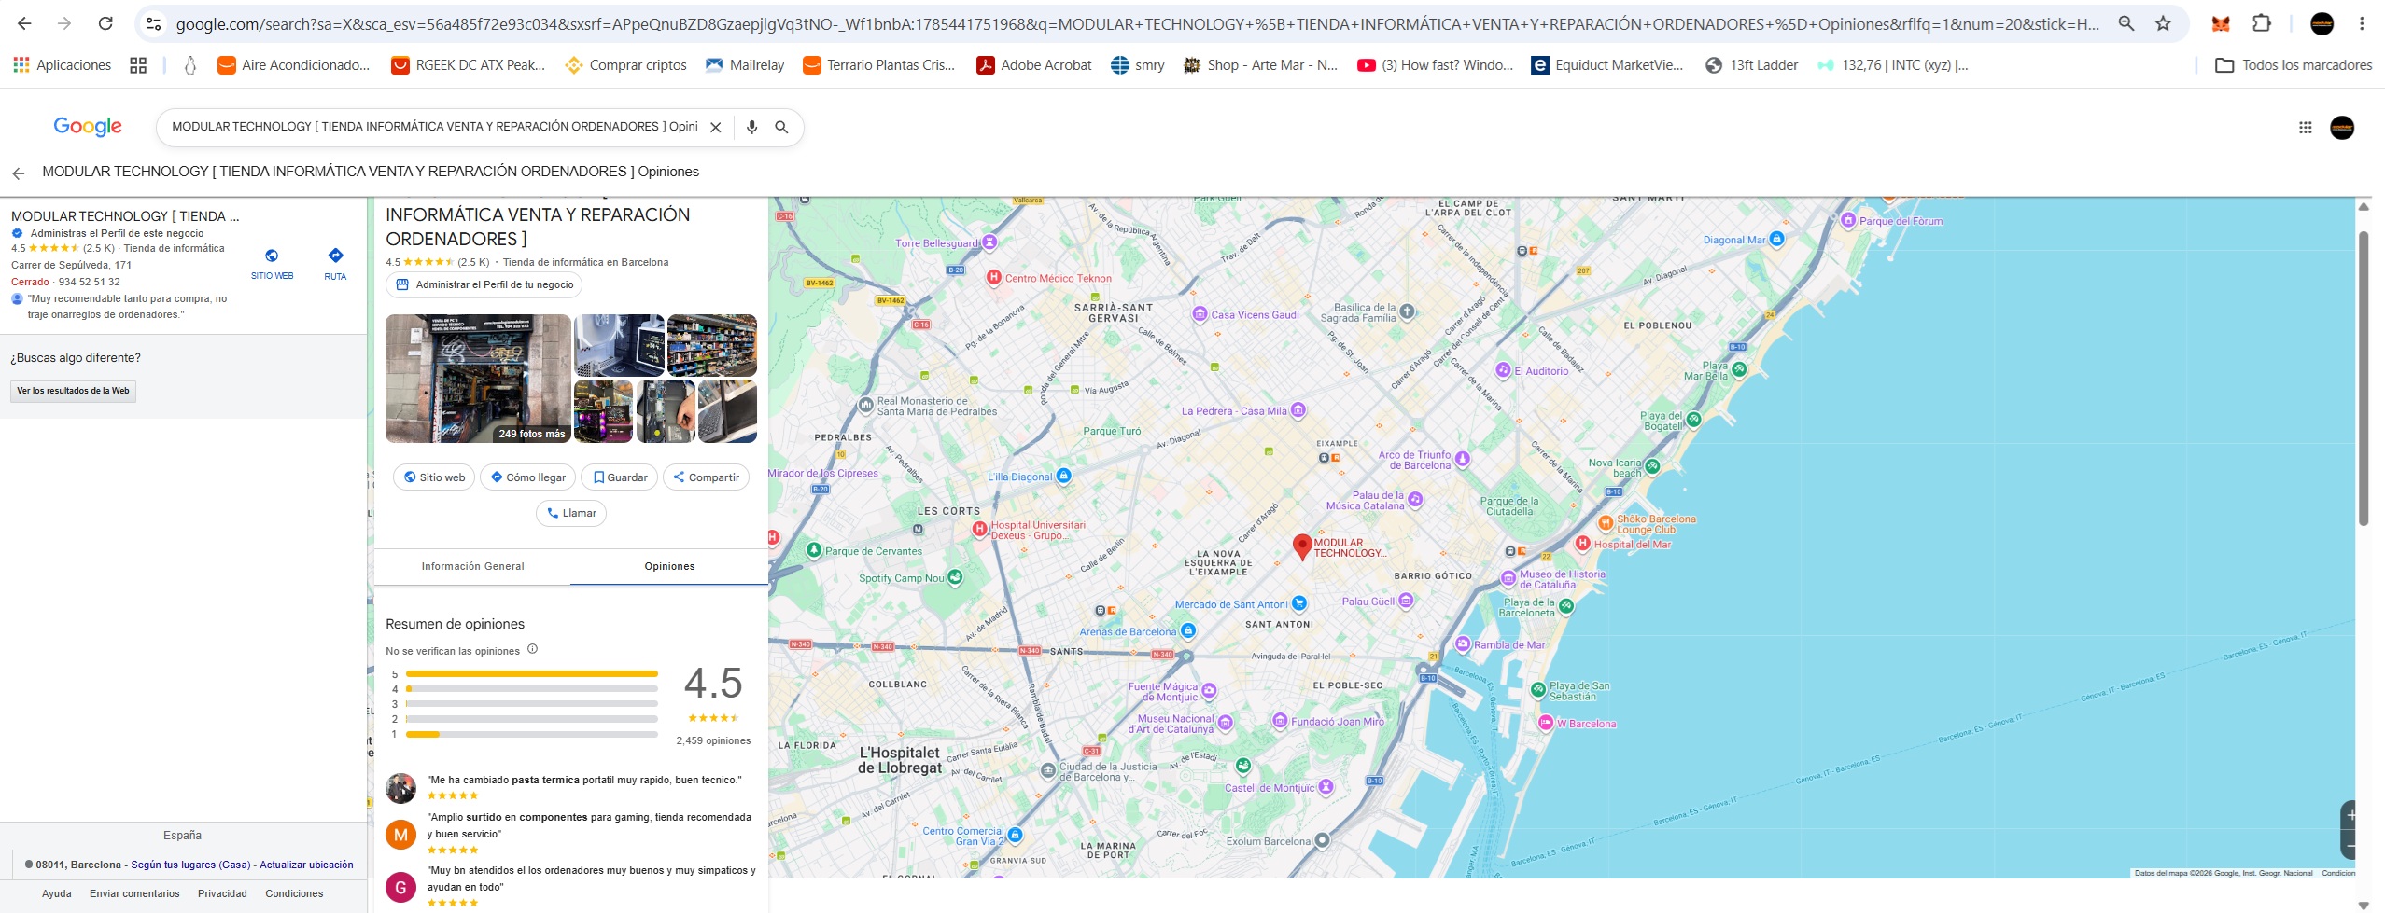This screenshot has width=2385, height=913.
Task: Filter reviews by the 4-star rating bar
Action: [531, 688]
